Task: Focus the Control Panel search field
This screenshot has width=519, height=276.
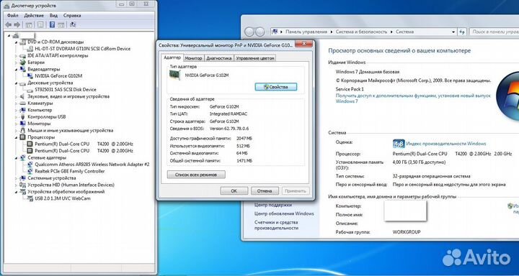Action: point(494,32)
